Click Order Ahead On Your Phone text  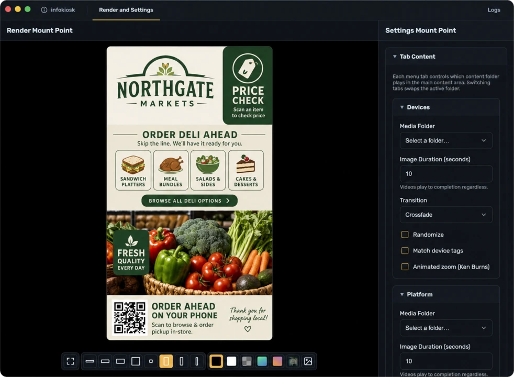pyautogui.click(x=184, y=311)
